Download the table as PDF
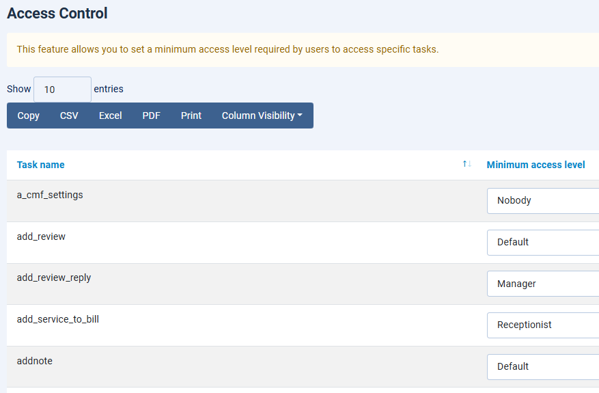Viewport: 599px width, 393px height. (x=151, y=116)
